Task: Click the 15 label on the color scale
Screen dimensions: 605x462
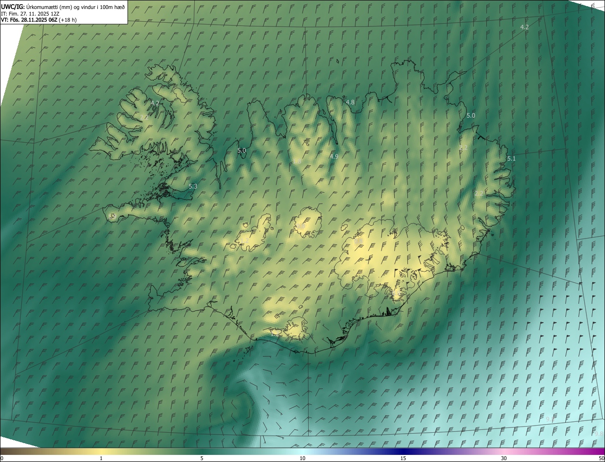Action: tap(403, 458)
